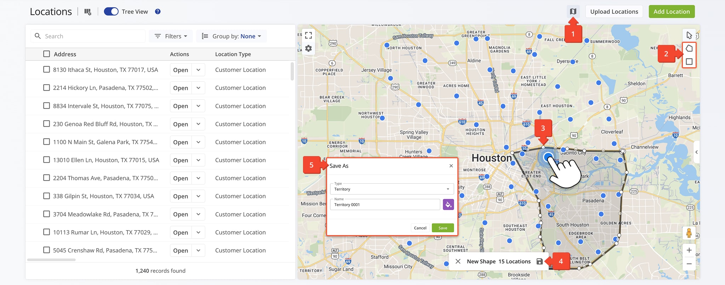The image size is (725, 285).
Task: Save the new shape with disk icon
Action: coord(540,261)
